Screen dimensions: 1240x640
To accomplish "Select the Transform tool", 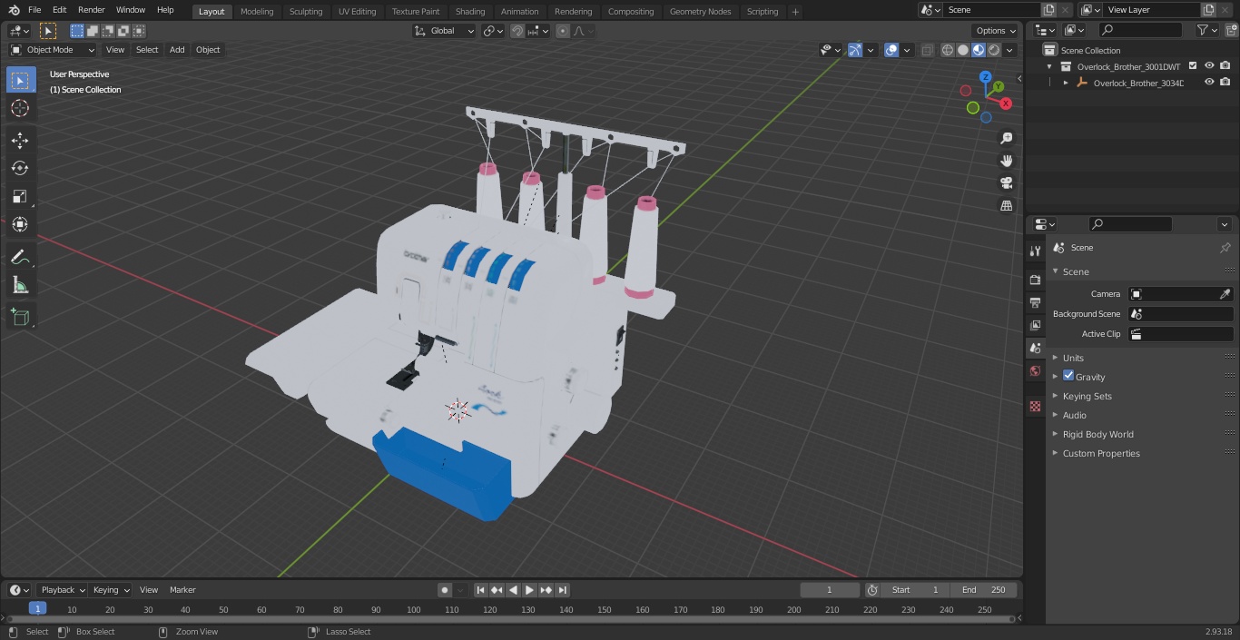I will (x=21, y=224).
